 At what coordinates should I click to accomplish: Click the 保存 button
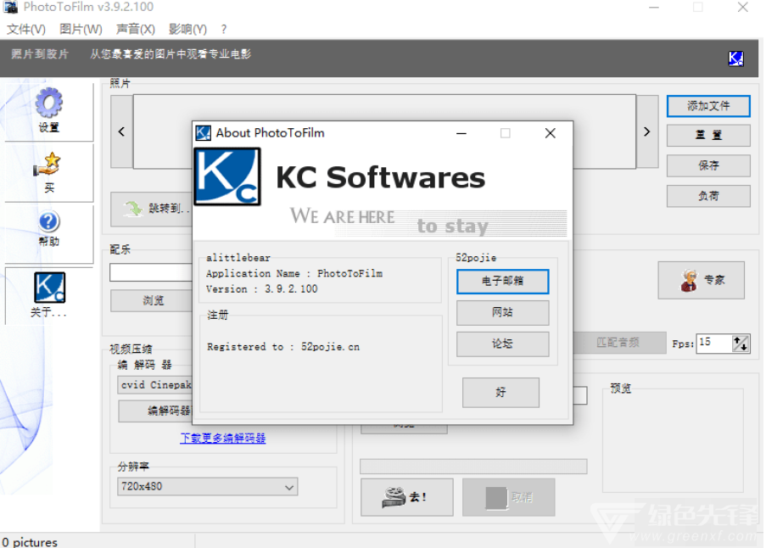(708, 165)
